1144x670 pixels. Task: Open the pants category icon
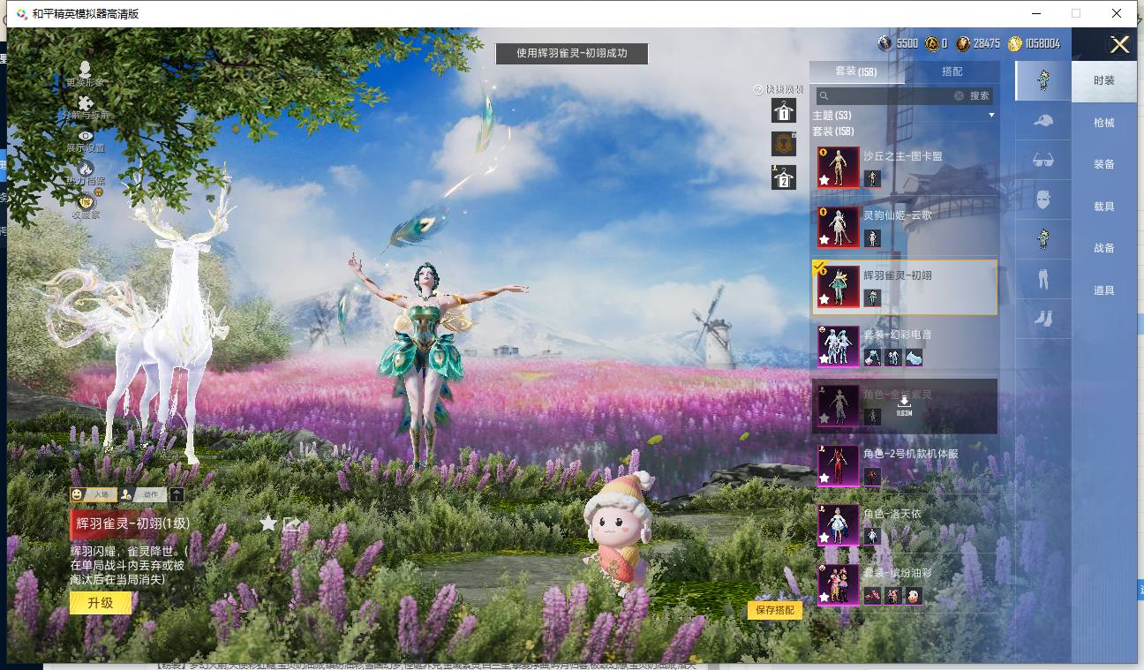[x=1042, y=279]
